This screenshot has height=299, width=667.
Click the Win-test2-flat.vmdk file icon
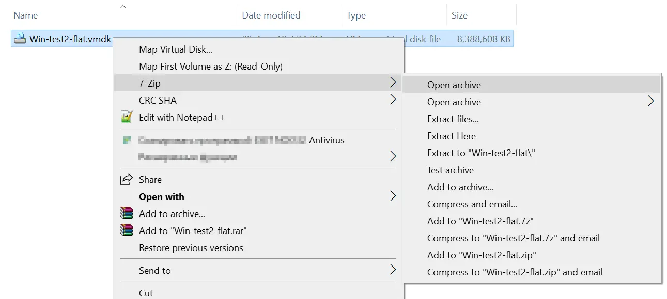pos(20,39)
